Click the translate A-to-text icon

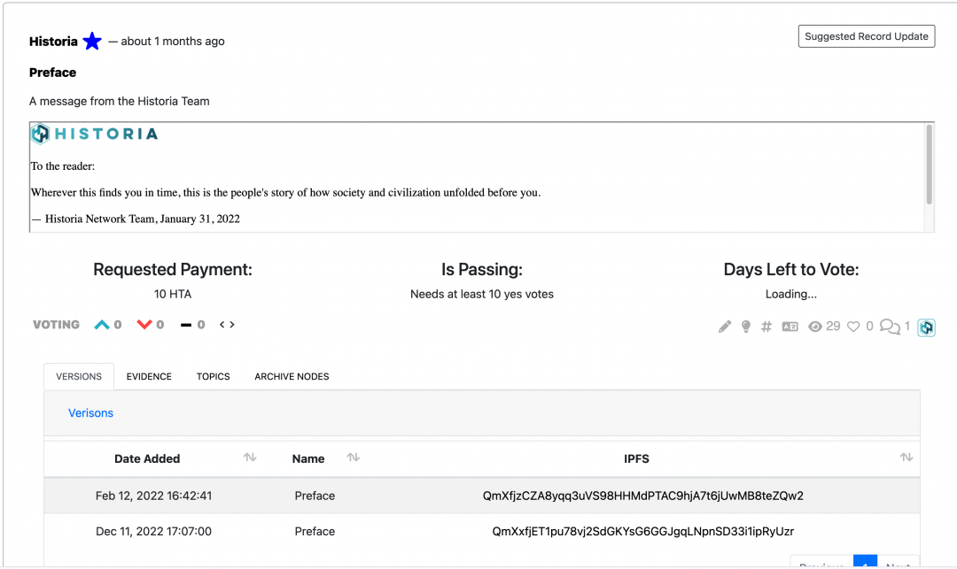[x=790, y=326]
